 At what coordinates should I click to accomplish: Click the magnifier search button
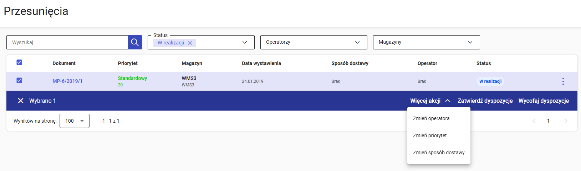click(x=135, y=42)
